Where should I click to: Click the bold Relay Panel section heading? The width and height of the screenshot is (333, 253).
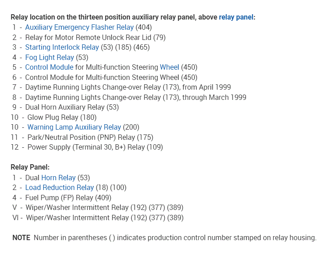(30, 167)
